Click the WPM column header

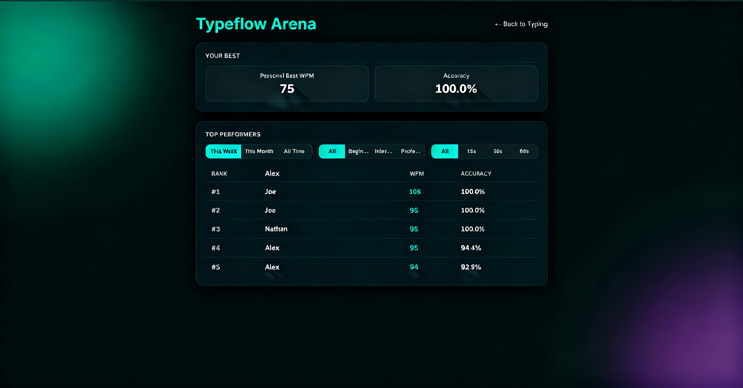click(x=417, y=174)
